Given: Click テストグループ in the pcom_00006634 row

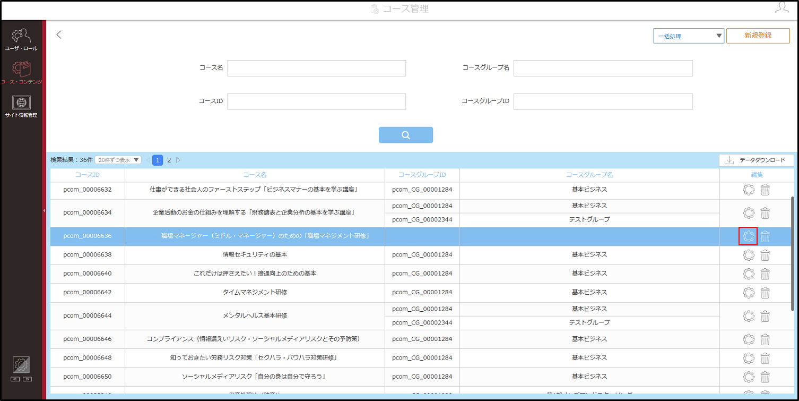Looking at the screenshot, I should click(x=589, y=219).
